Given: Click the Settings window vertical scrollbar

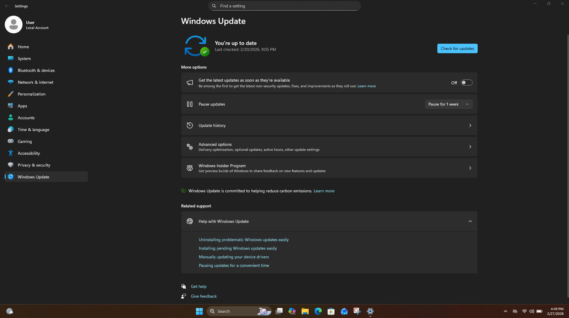Looking at the screenshot, I should point(568,166).
